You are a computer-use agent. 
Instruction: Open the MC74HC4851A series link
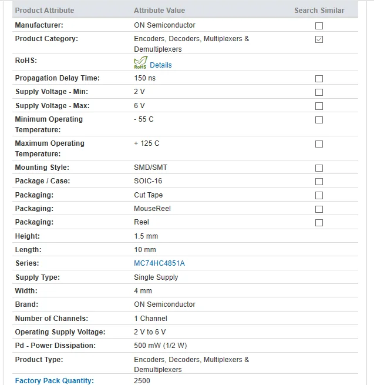click(159, 263)
